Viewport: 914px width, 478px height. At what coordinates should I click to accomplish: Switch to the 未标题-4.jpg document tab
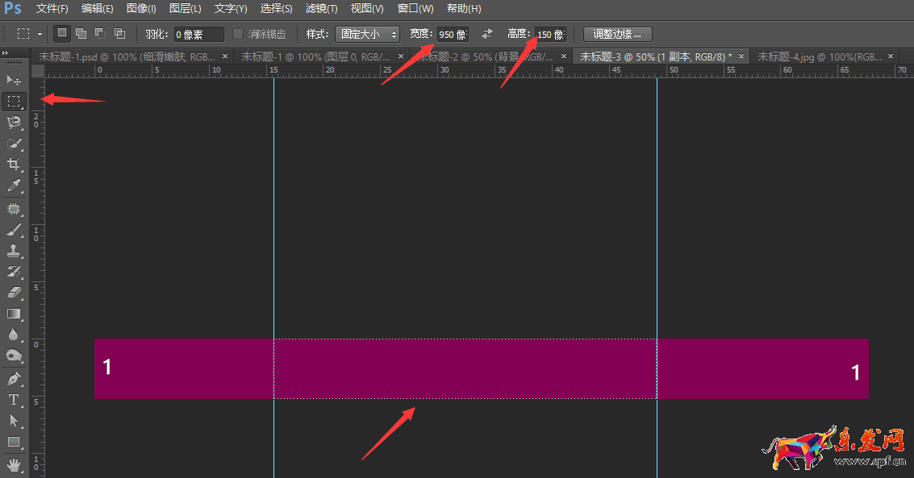[819, 56]
